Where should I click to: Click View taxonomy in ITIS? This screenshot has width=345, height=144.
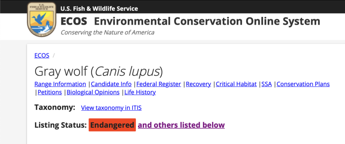tap(111, 108)
